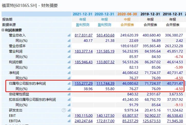This screenshot has height=125, width=186.
Task: Open EBIT link 65,807.57
Action: coord(130,116)
